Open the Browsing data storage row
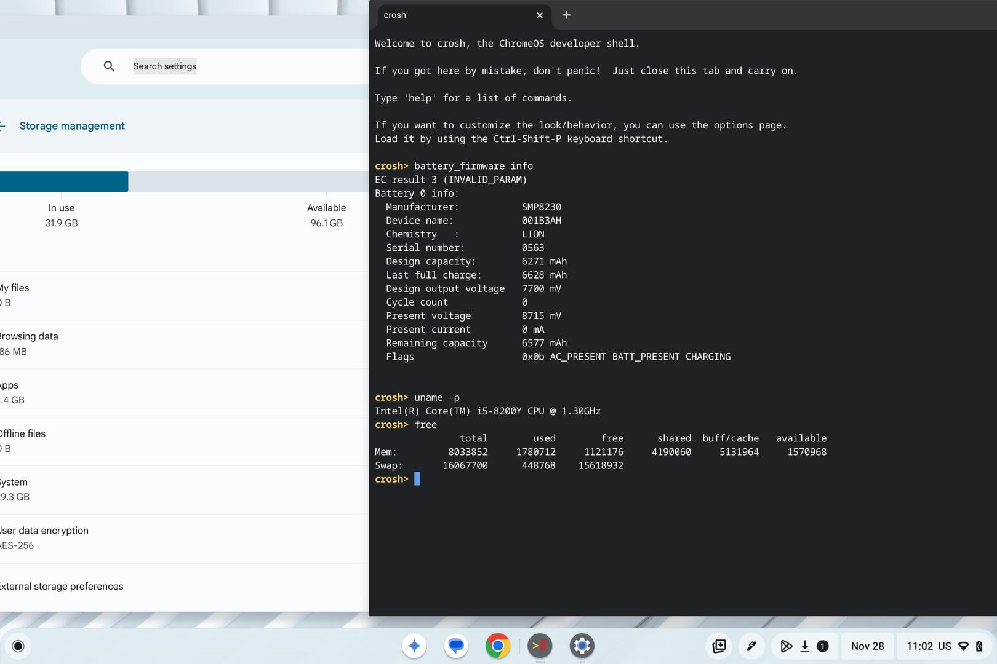The height and width of the screenshot is (664, 997). click(184, 344)
